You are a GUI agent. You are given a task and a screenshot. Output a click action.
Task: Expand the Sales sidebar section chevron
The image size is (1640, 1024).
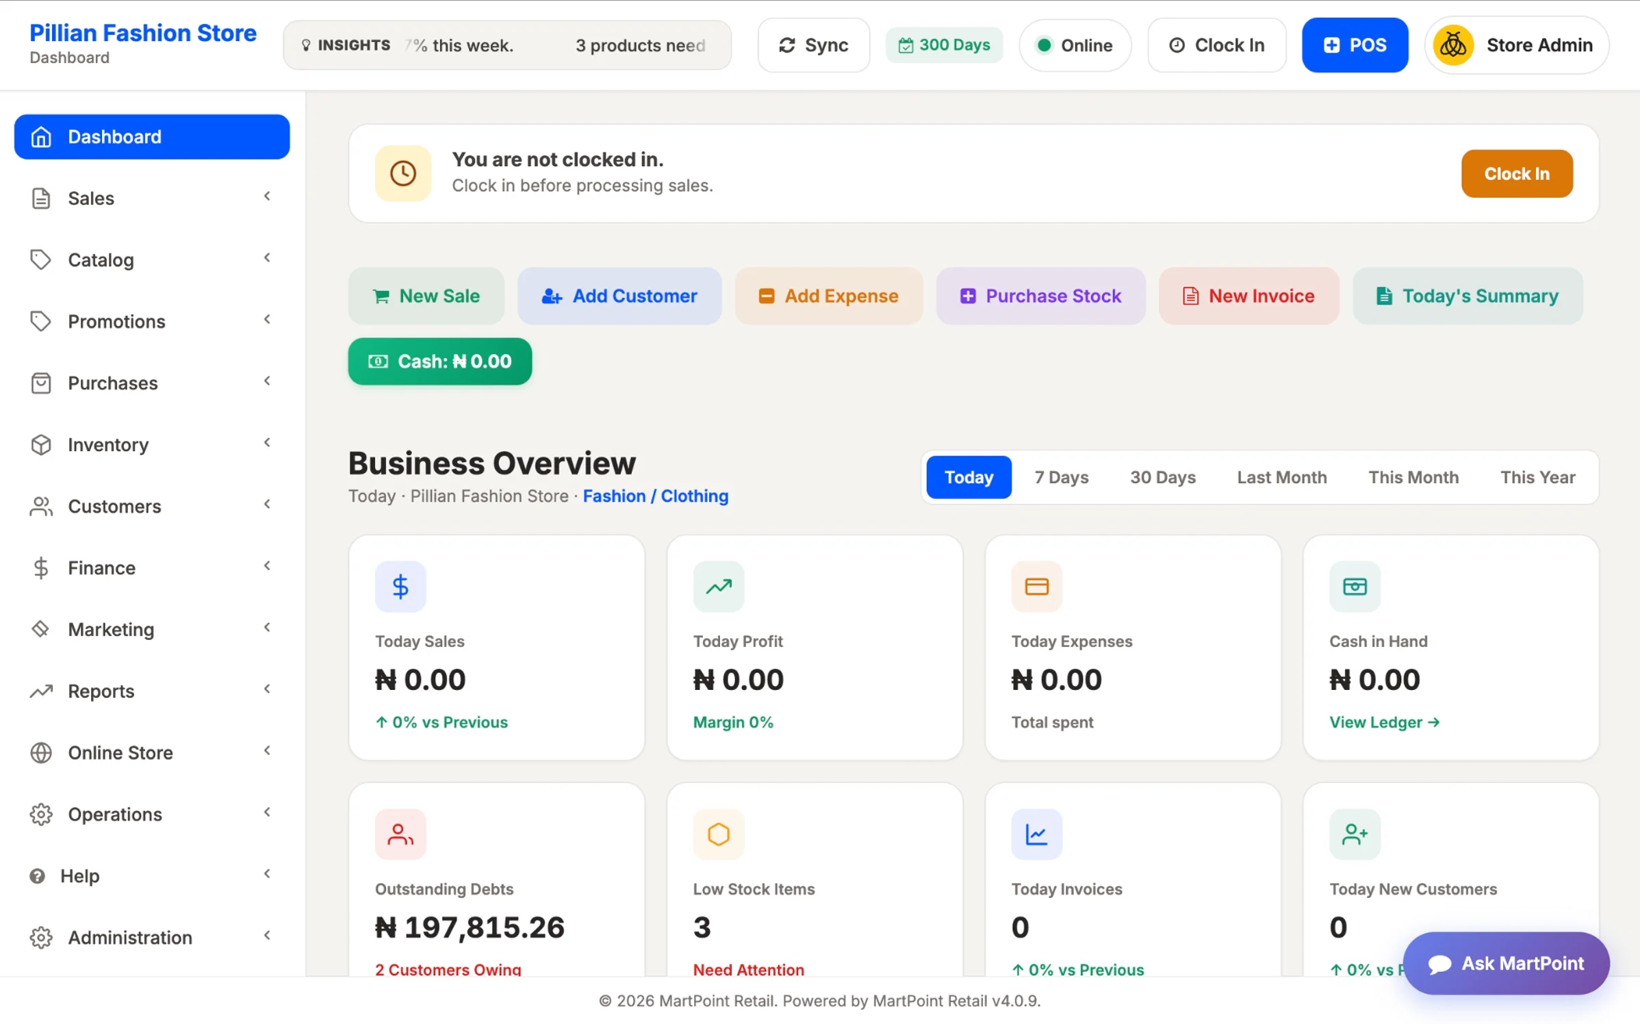(x=267, y=196)
